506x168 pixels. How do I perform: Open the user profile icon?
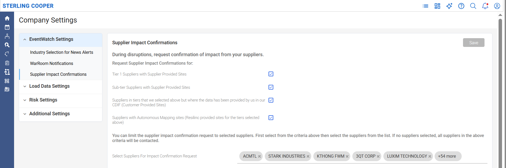[497, 6]
